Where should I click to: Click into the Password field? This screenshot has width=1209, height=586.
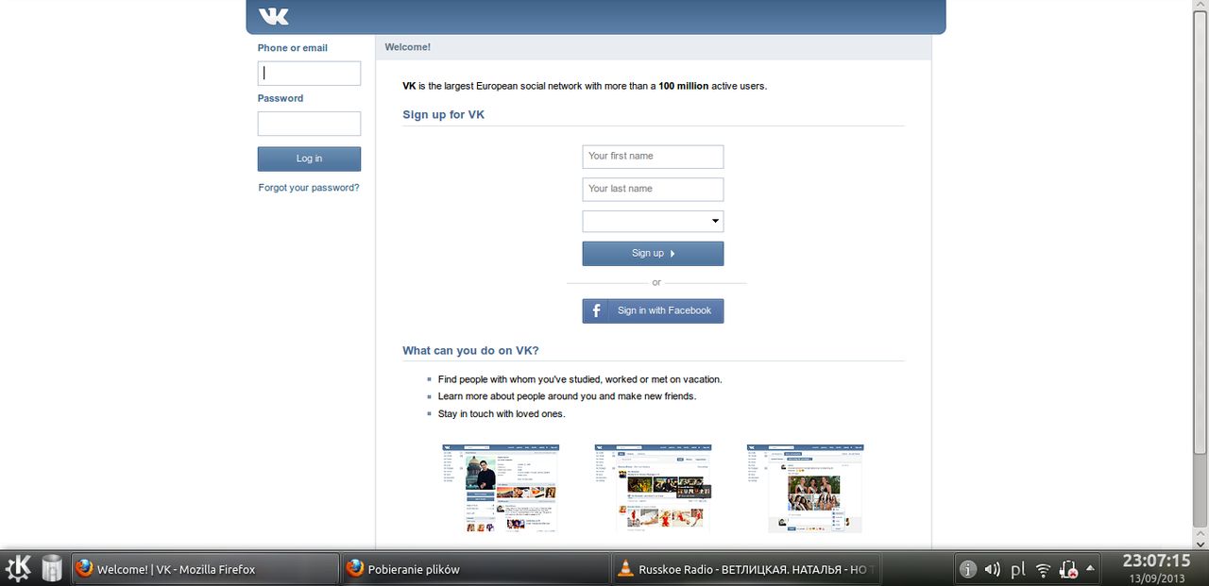pos(309,124)
